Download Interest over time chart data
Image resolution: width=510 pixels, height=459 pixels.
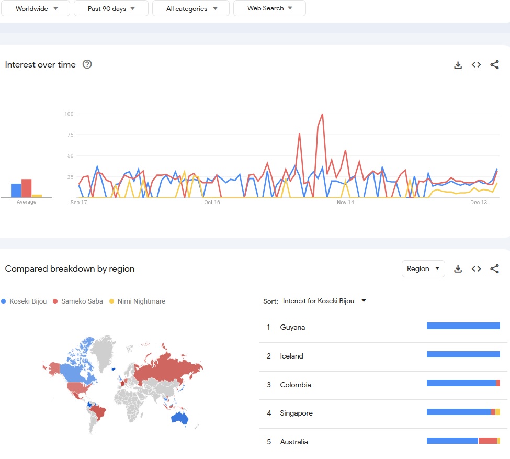coord(458,65)
